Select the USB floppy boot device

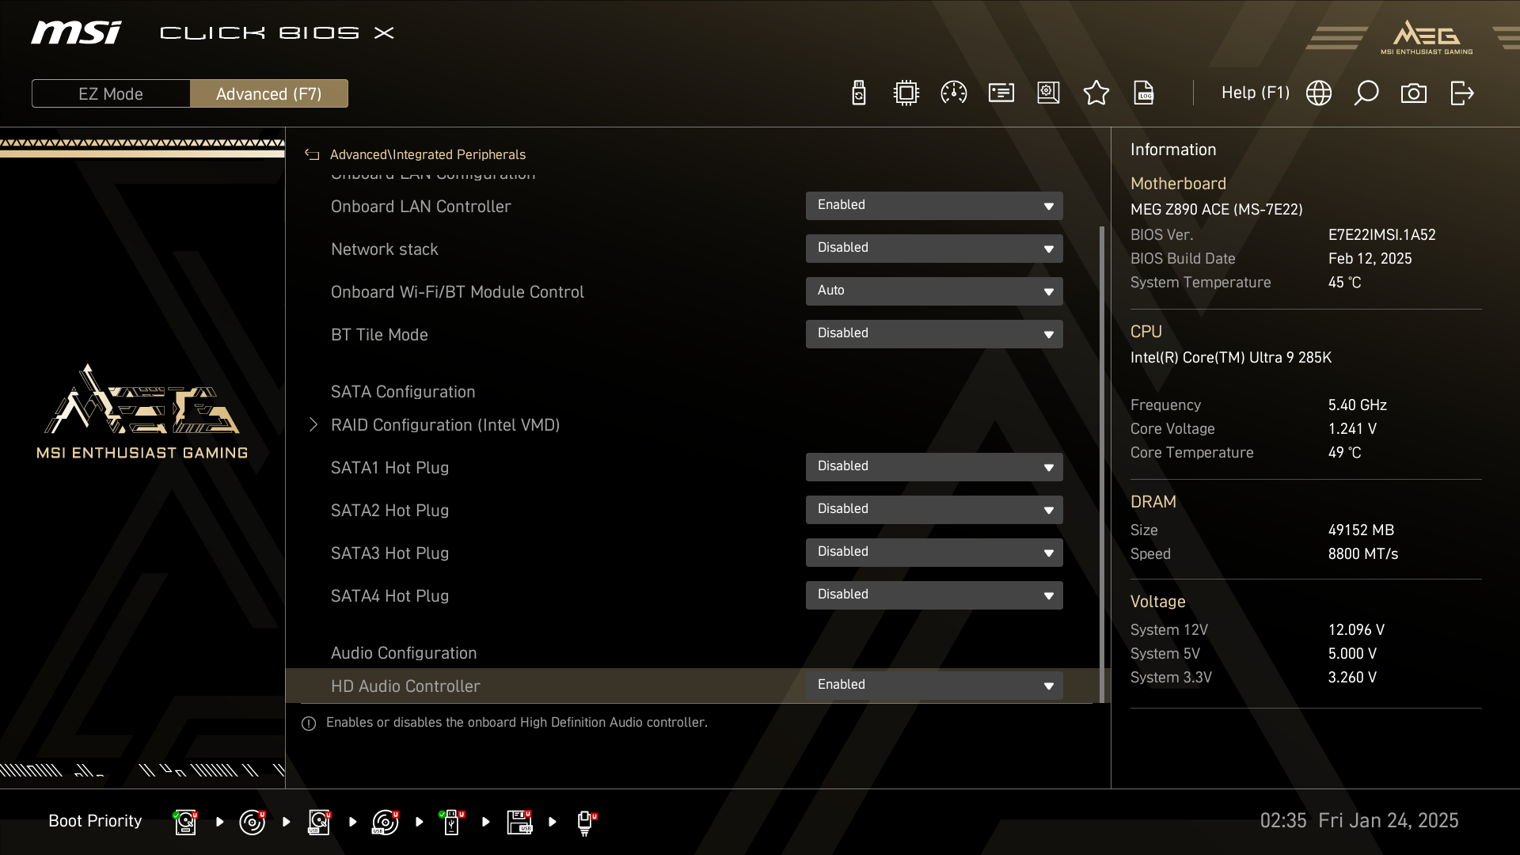[519, 822]
